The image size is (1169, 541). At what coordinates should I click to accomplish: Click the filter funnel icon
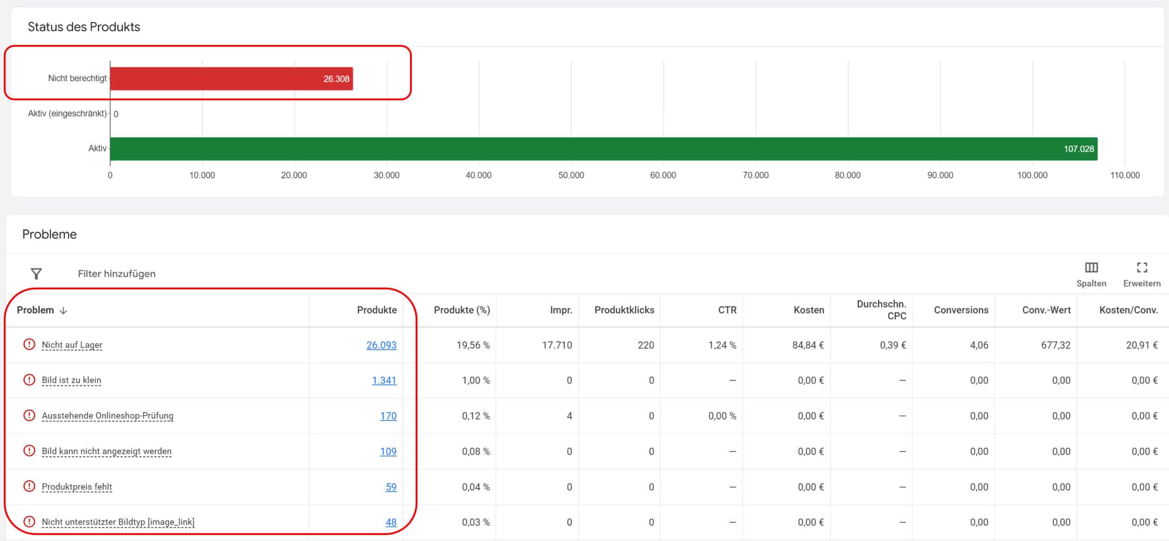point(36,273)
